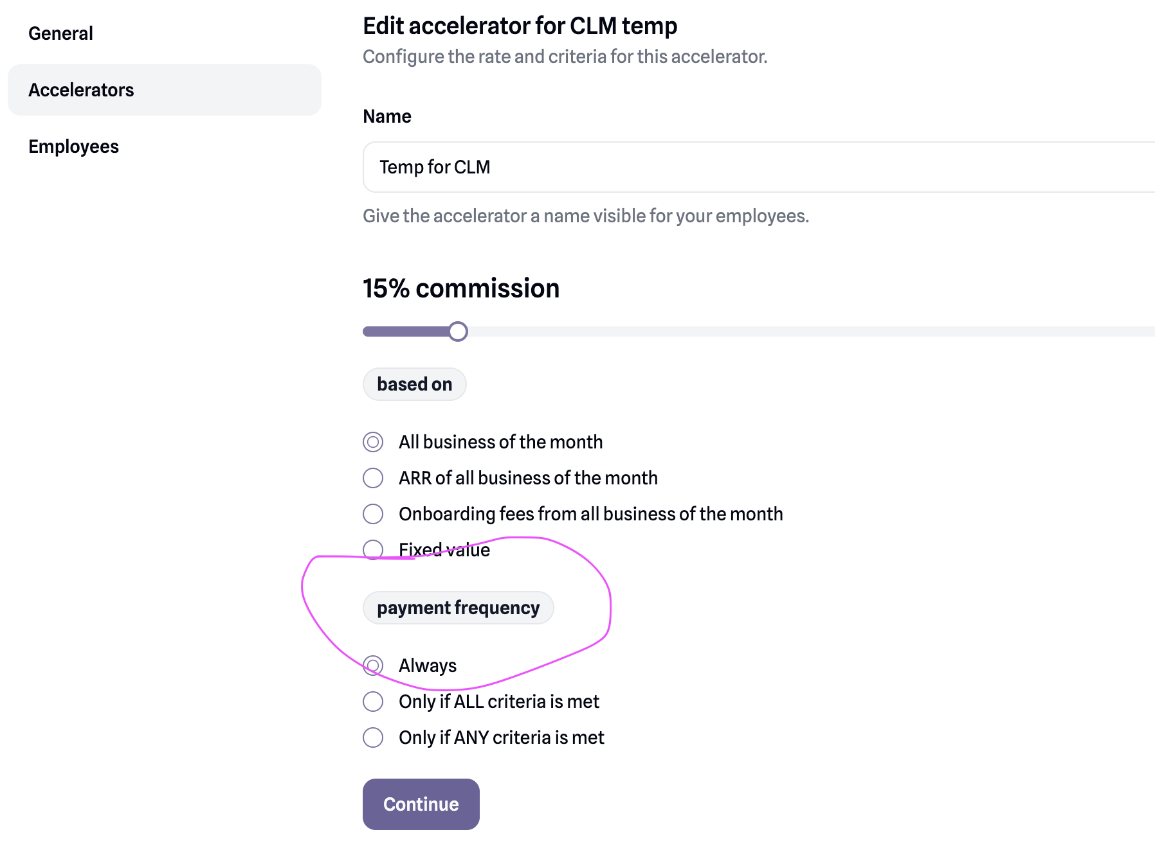Screen dimensions: 1155x848
Task: Select the "Always" payment option
Action: (373, 666)
